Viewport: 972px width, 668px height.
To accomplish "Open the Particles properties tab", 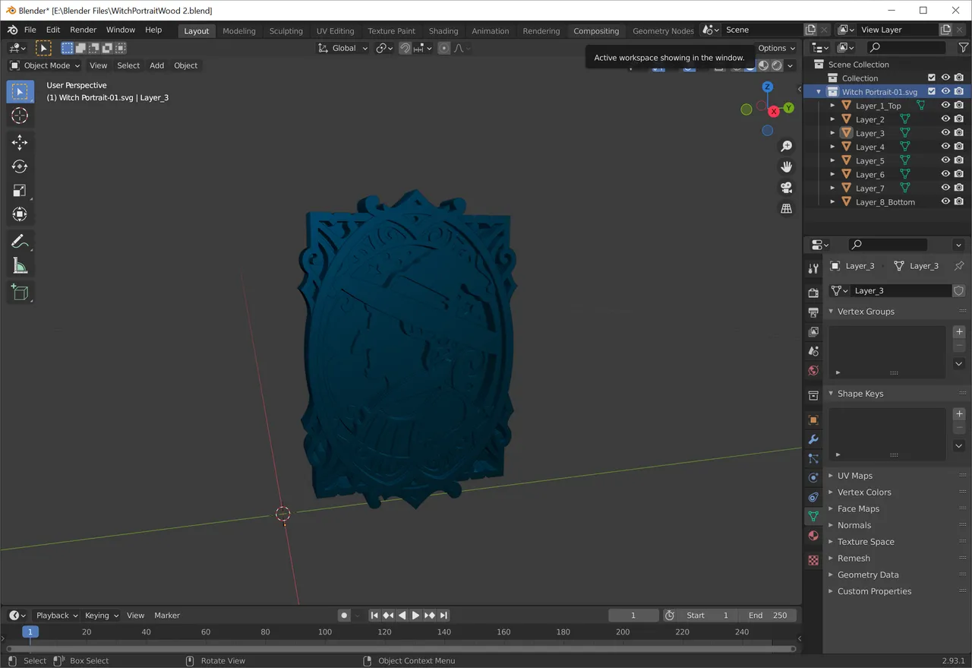I will pyautogui.click(x=813, y=459).
